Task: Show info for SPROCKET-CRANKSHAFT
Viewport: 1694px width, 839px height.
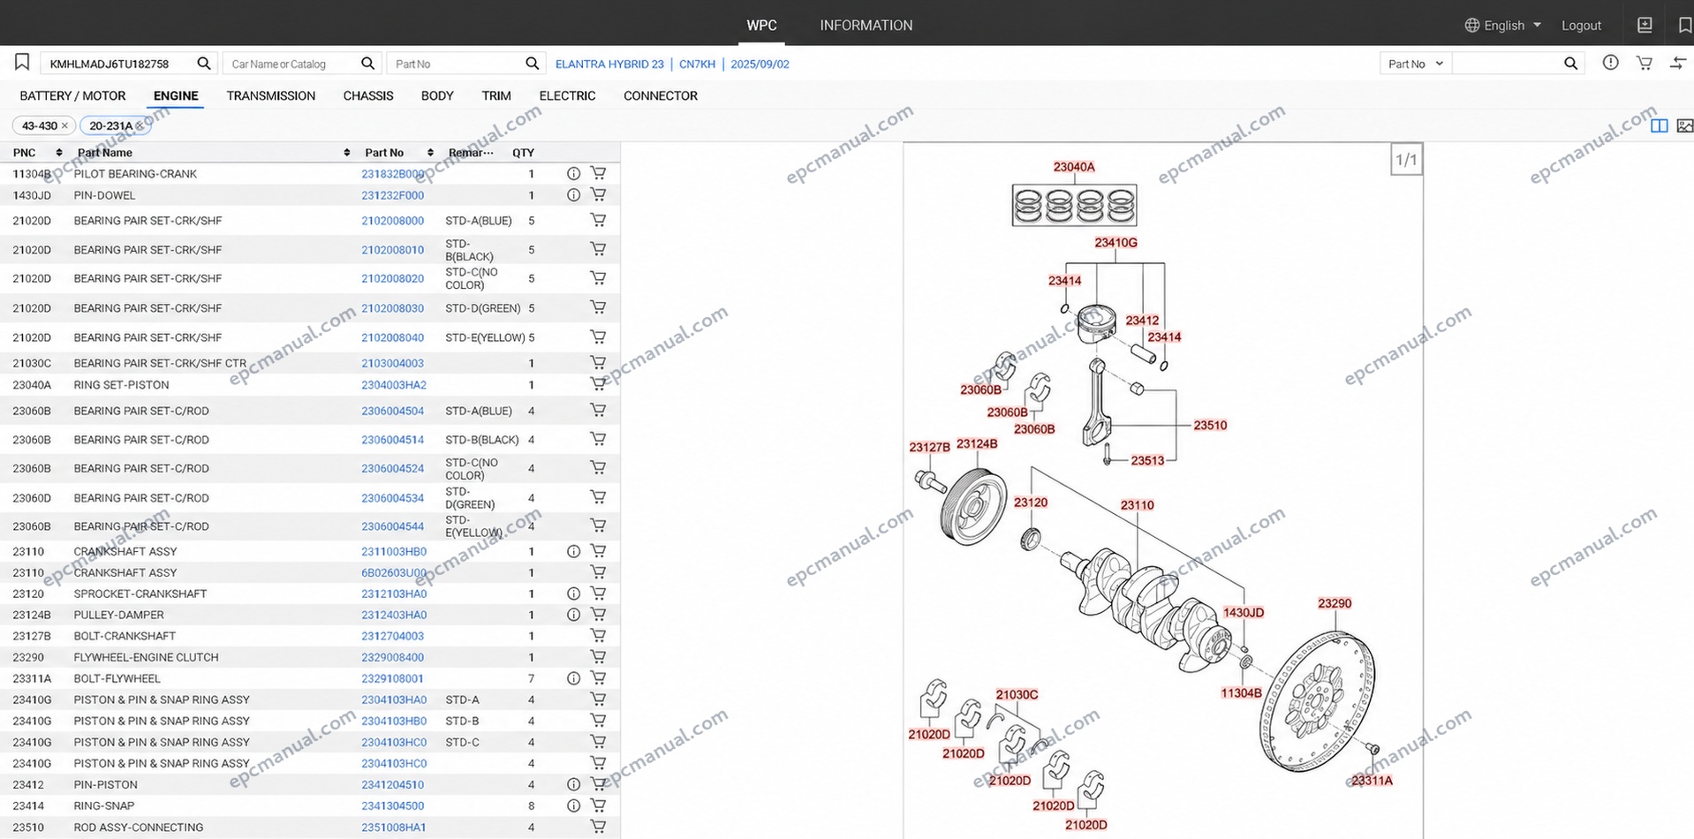Action: (x=573, y=593)
